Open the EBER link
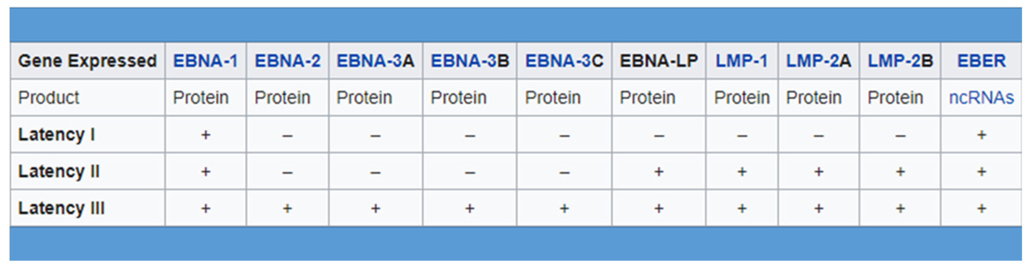The width and height of the screenshot is (1029, 269). (x=981, y=61)
